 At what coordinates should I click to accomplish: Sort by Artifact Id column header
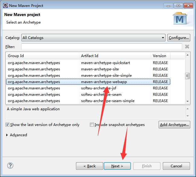click(115, 56)
